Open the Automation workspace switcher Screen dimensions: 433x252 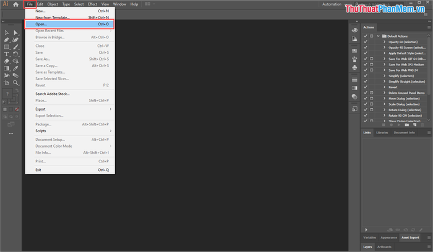[x=334, y=4]
